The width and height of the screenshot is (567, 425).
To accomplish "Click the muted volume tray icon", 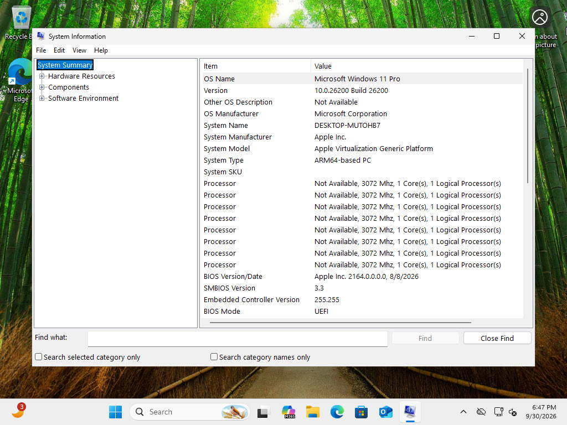I will coord(513,412).
